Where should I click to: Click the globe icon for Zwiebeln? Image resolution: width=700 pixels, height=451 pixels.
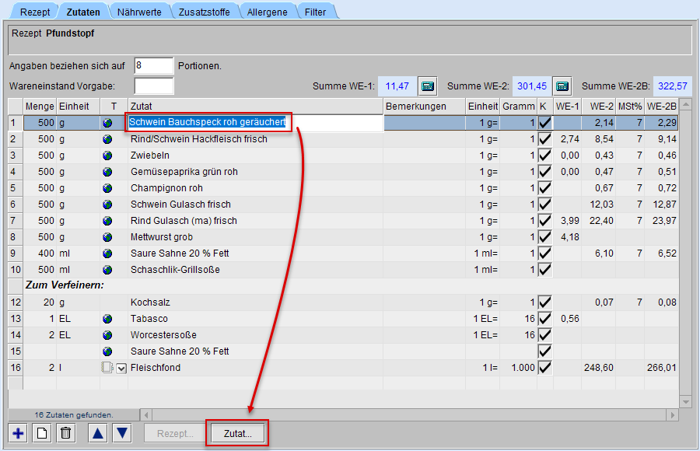107,156
